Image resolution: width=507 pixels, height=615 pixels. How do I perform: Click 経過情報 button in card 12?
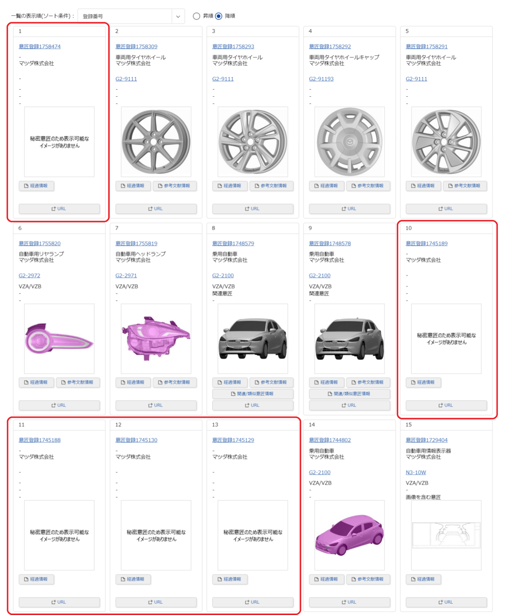(x=133, y=579)
